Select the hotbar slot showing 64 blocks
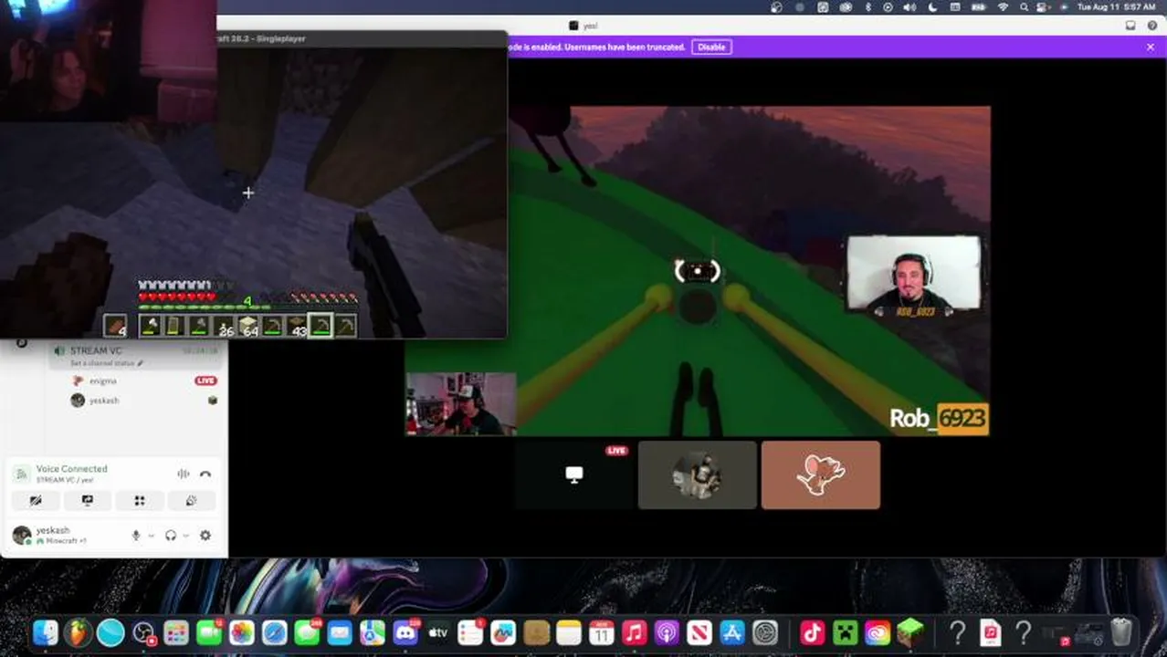Viewport: 1167px width, 657px height. [248, 325]
